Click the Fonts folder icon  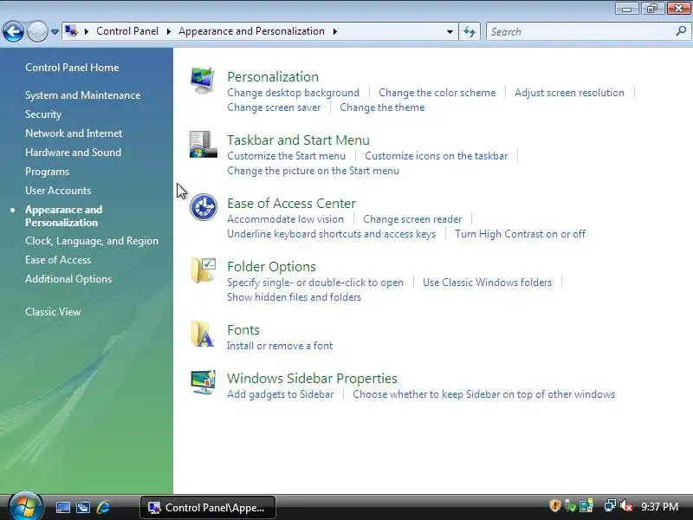203,334
